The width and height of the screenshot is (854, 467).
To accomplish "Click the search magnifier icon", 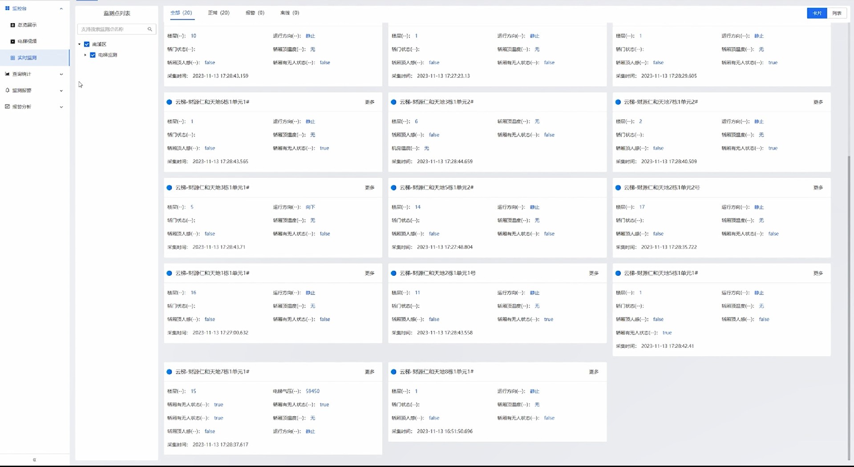I will point(150,29).
